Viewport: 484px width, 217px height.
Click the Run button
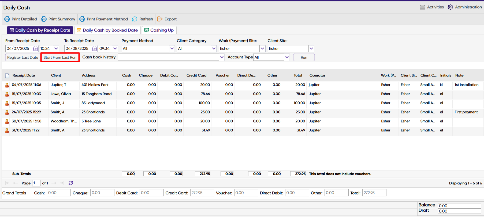pos(304,57)
